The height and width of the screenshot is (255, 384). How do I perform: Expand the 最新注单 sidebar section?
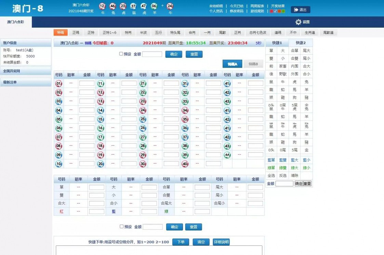click(26, 82)
